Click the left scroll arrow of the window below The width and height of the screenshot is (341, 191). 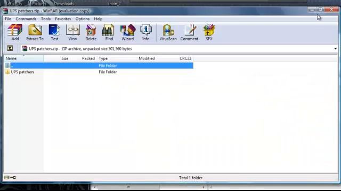point(94,187)
